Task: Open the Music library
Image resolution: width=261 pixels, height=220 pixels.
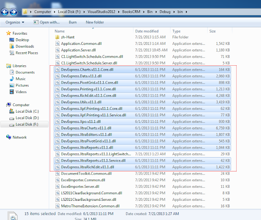Action: tap(21, 79)
